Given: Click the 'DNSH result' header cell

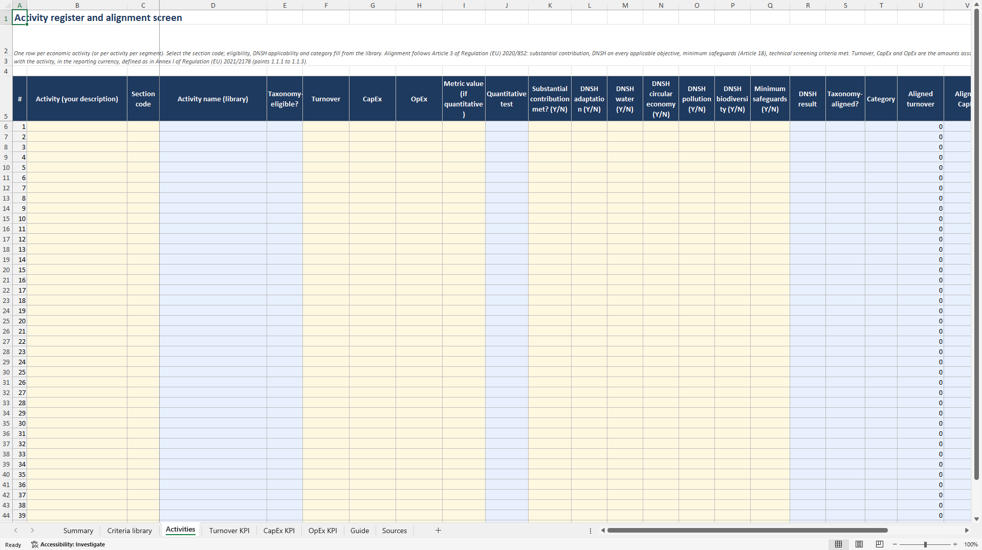Looking at the screenshot, I should (x=808, y=99).
